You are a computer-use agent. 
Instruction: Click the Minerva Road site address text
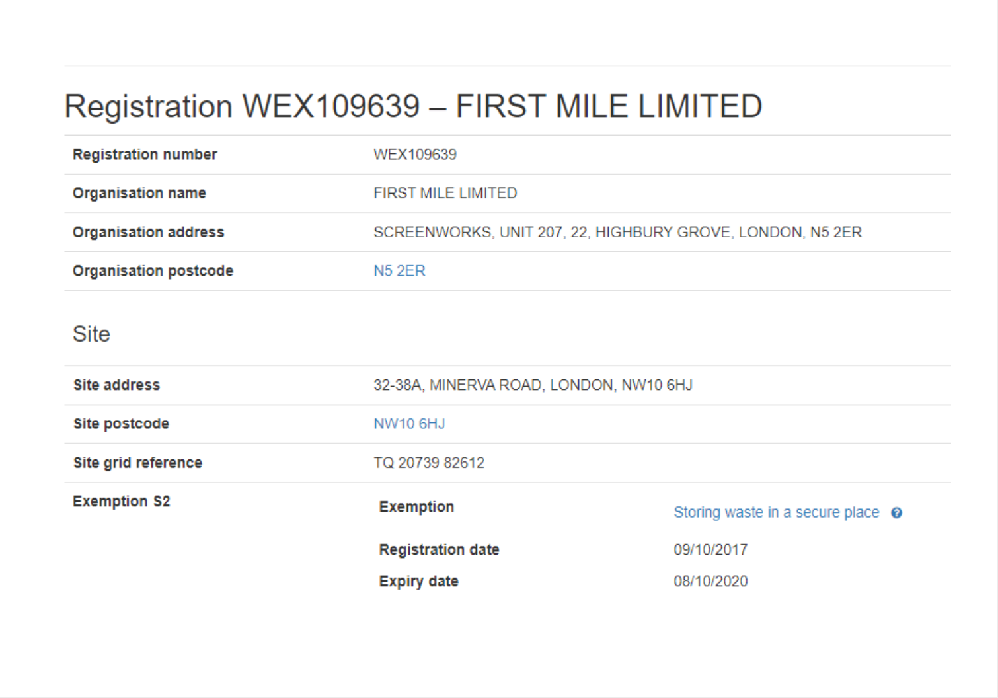point(533,385)
